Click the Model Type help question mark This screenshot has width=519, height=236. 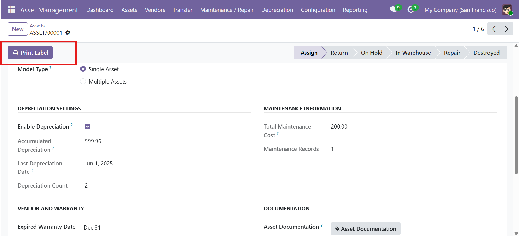pos(50,67)
